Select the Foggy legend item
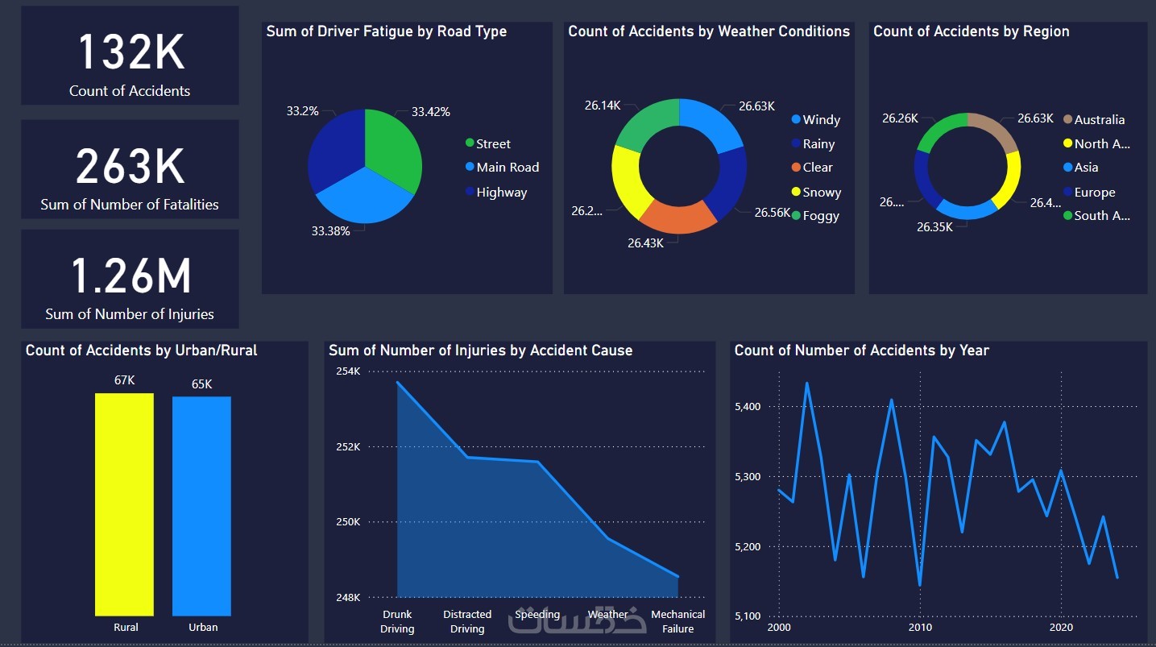 coord(815,216)
